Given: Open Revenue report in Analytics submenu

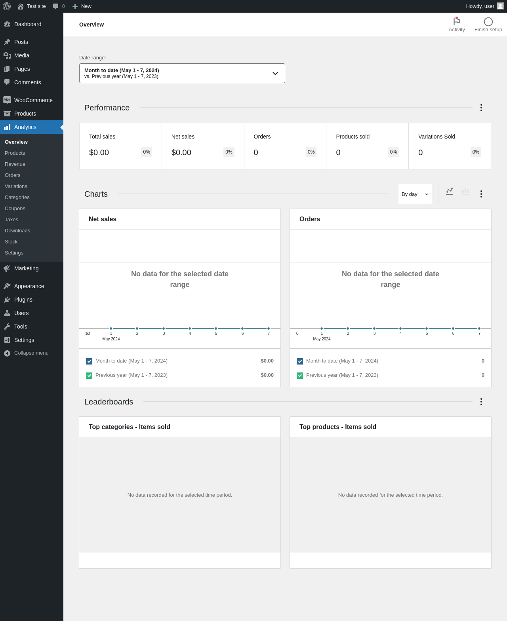Looking at the screenshot, I should [x=15, y=164].
